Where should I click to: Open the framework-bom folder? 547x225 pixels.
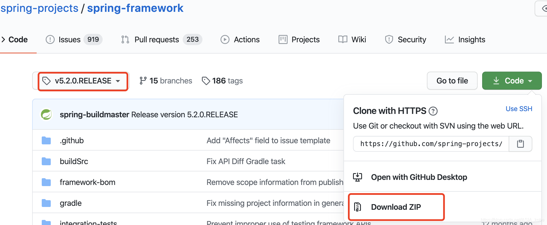click(x=87, y=182)
